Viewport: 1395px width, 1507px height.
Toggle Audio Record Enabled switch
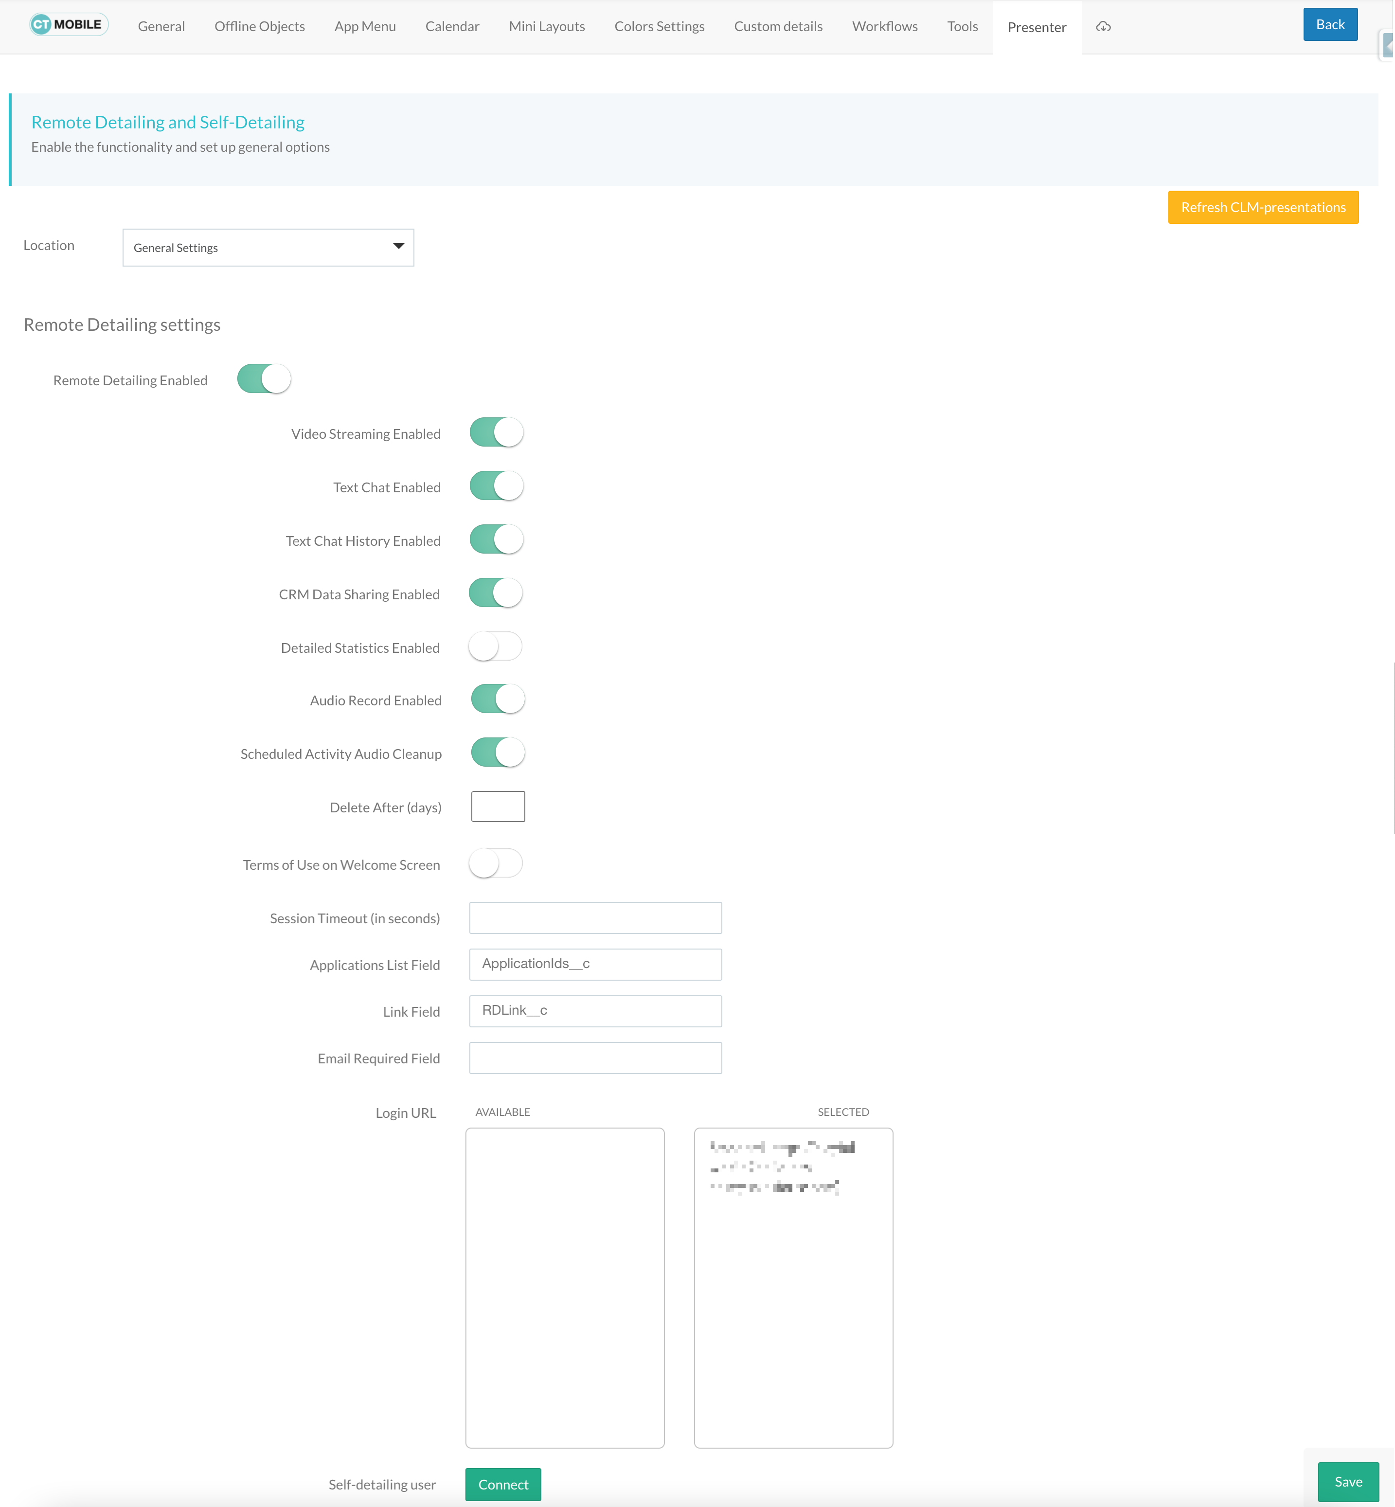[498, 699]
